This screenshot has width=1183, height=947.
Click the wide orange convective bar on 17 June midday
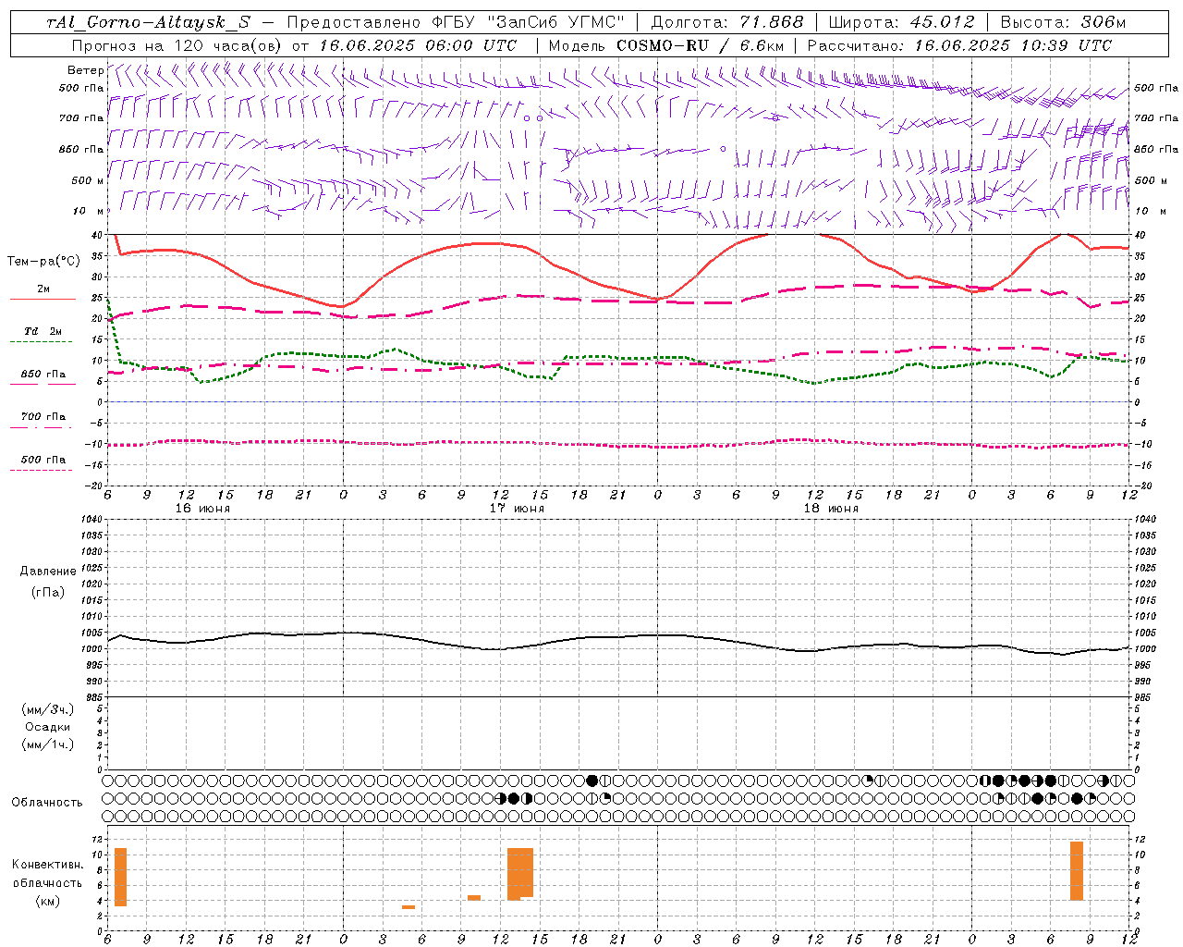coord(520,873)
